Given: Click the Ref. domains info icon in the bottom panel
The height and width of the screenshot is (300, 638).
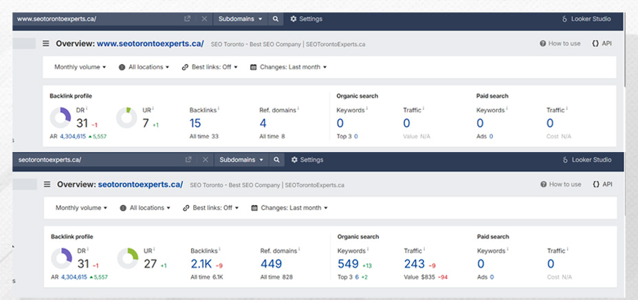Looking at the screenshot, I should (298, 250).
